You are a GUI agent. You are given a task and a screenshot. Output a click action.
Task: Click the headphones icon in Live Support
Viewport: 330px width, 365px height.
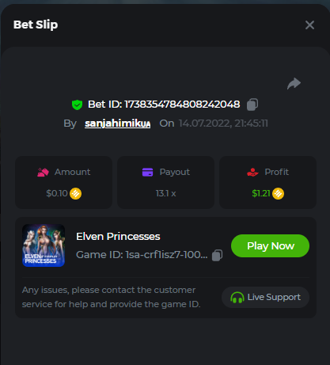[237, 298]
